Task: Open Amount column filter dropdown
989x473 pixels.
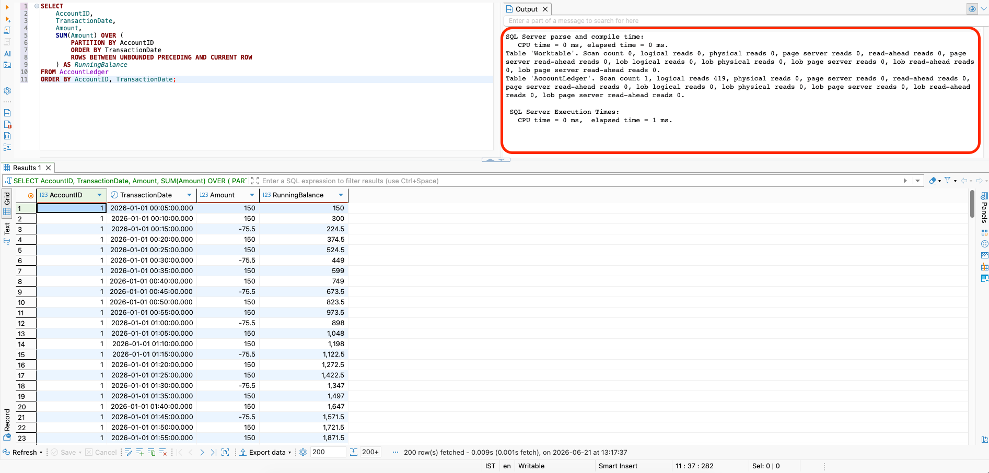Action: click(x=252, y=195)
